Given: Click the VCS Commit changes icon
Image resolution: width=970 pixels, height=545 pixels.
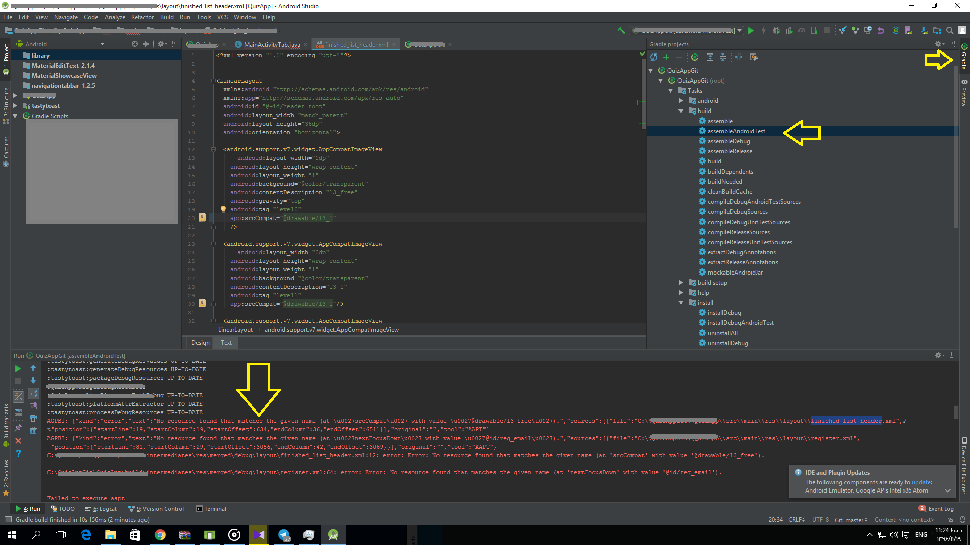Looking at the screenshot, I should [855, 31].
